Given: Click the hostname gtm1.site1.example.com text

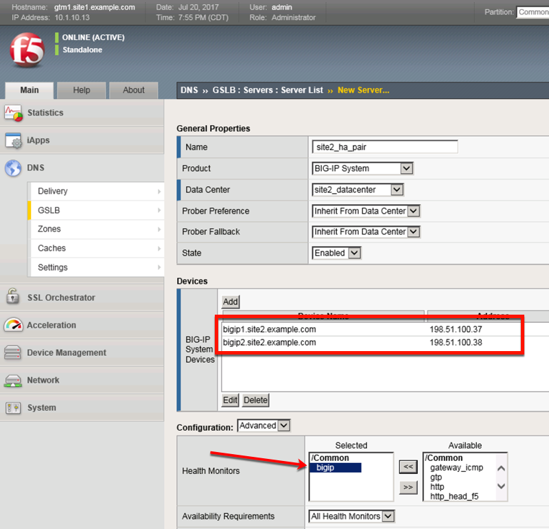Looking at the screenshot, I should 95,7.
